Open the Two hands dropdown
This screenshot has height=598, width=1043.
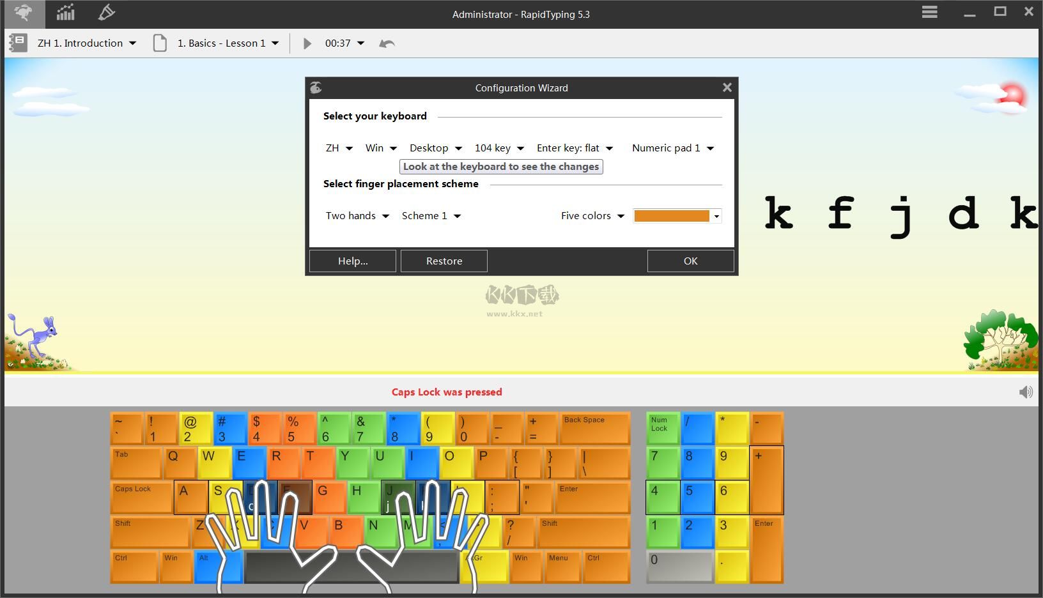point(357,216)
